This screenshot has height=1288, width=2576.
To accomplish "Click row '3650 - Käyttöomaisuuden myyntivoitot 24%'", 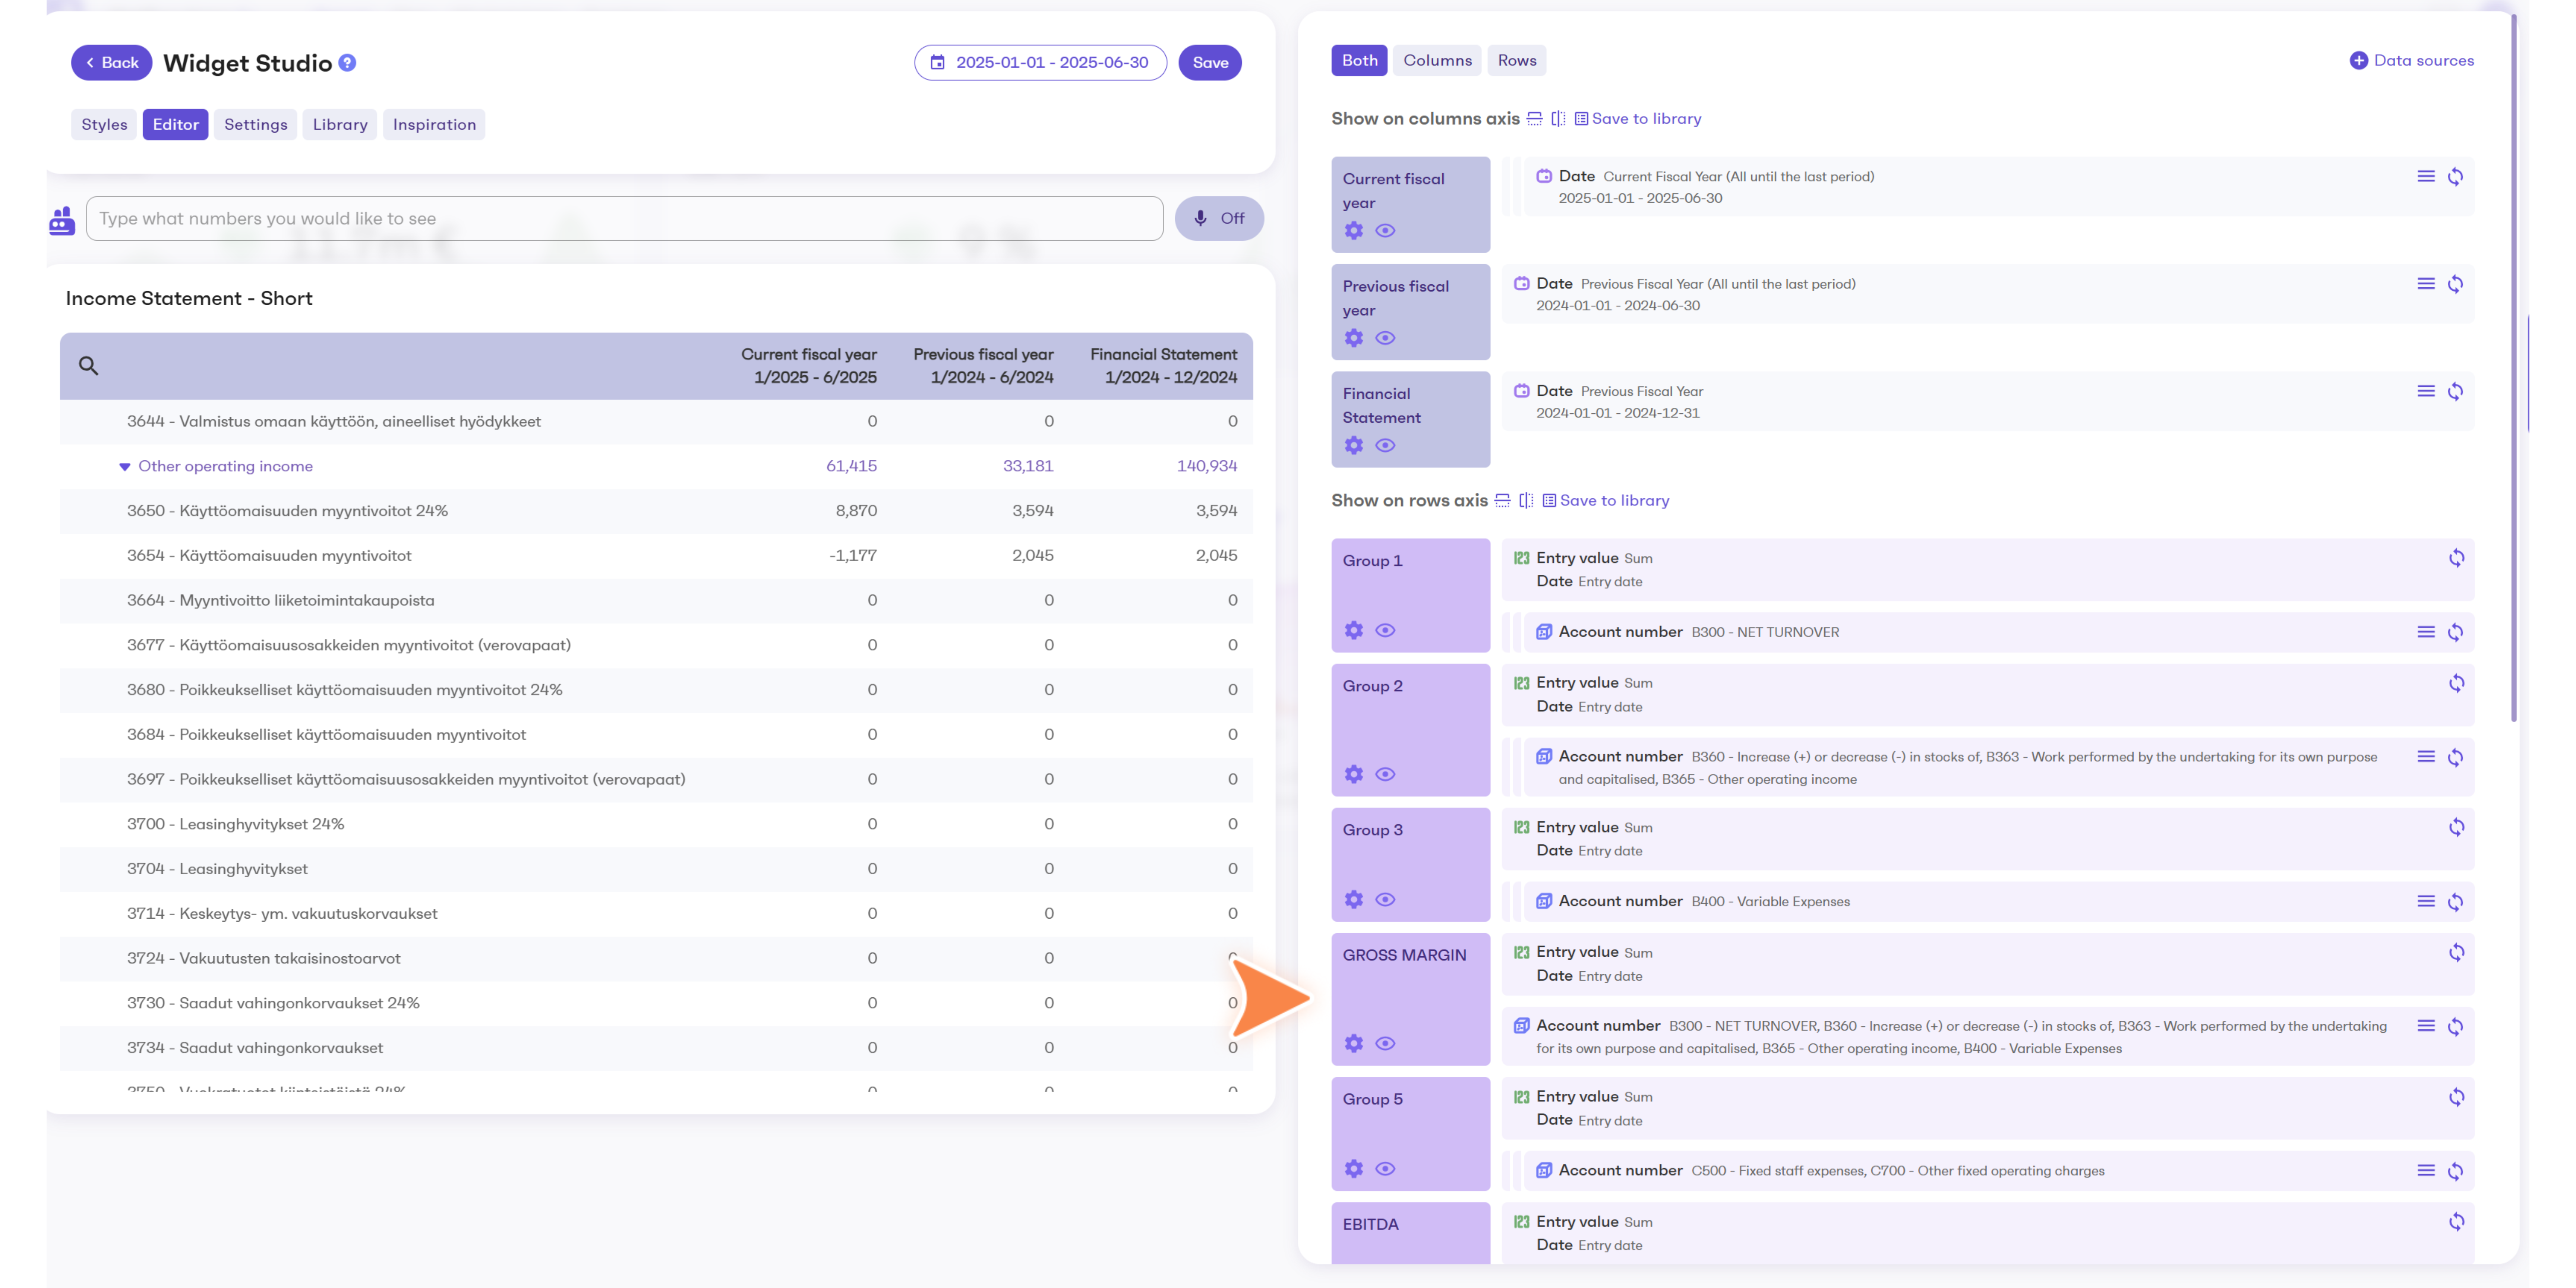I will tap(656, 511).
